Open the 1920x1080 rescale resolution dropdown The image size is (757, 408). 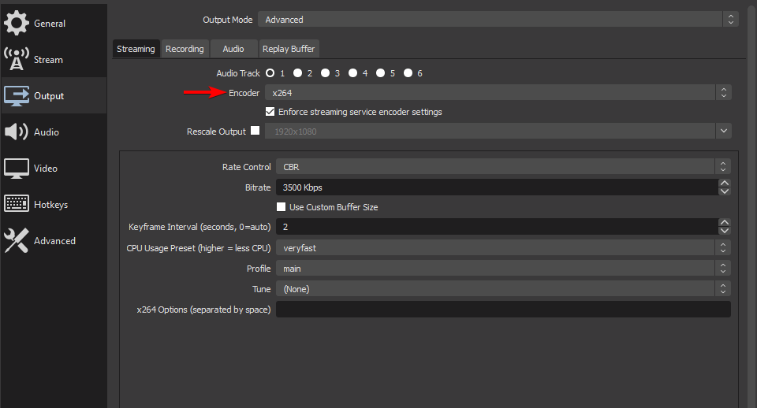point(498,132)
